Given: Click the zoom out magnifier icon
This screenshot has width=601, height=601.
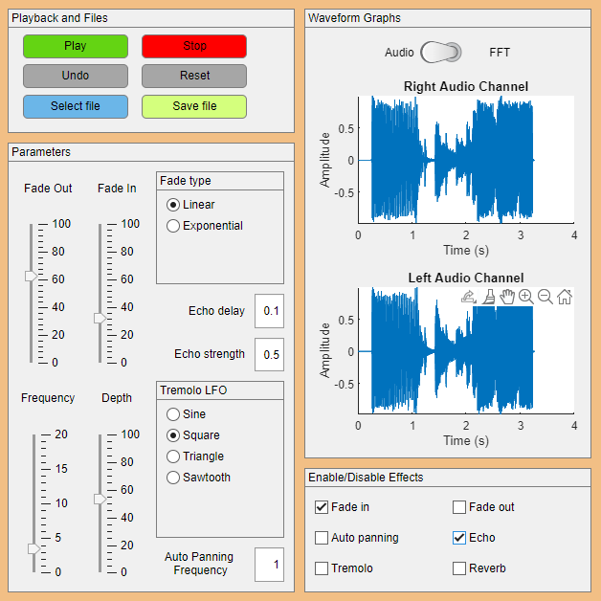Looking at the screenshot, I should click(x=545, y=297).
